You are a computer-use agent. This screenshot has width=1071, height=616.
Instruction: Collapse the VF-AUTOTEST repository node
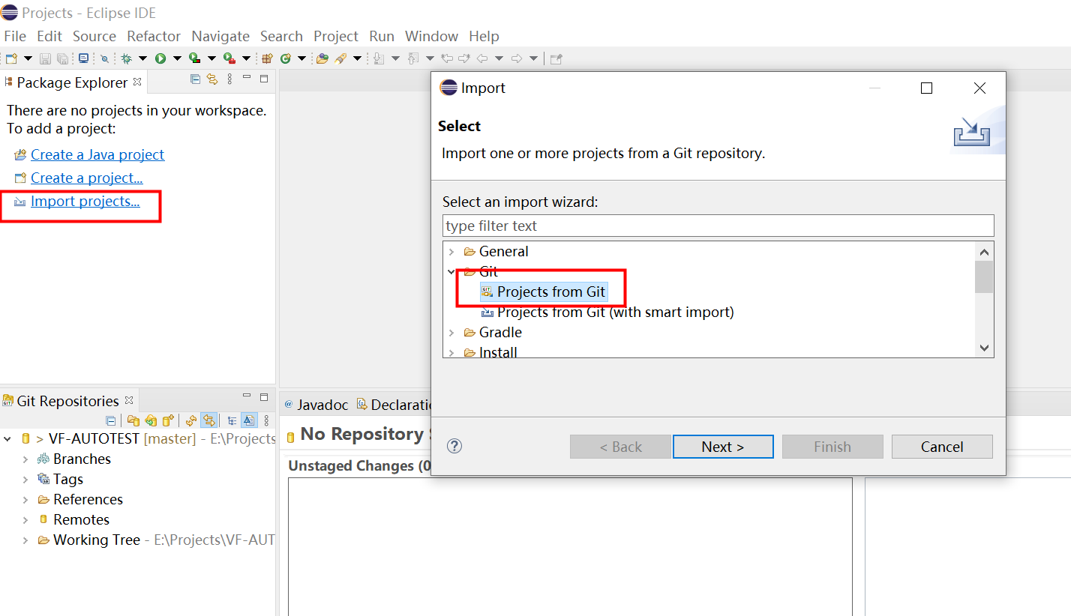tap(7, 439)
